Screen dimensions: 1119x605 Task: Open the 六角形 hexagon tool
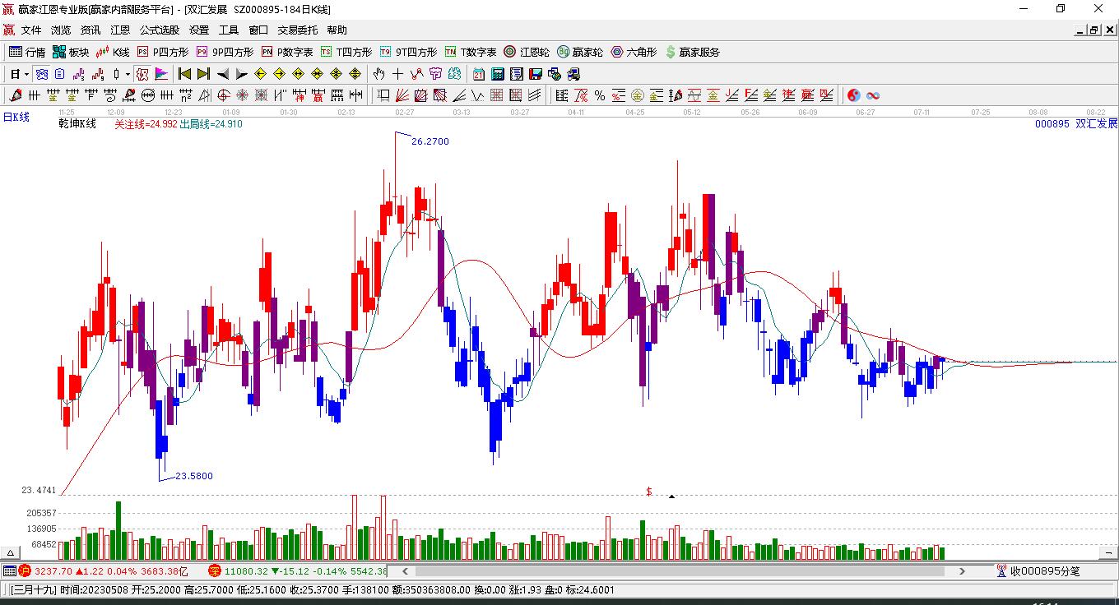coord(634,52)
